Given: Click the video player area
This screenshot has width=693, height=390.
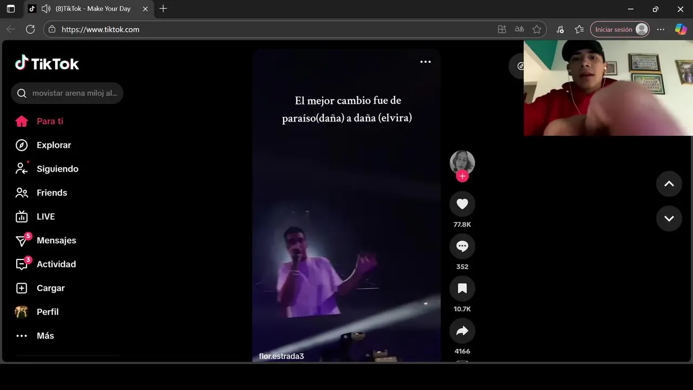Looking at the screenshot, I should [x=346, y=205].
